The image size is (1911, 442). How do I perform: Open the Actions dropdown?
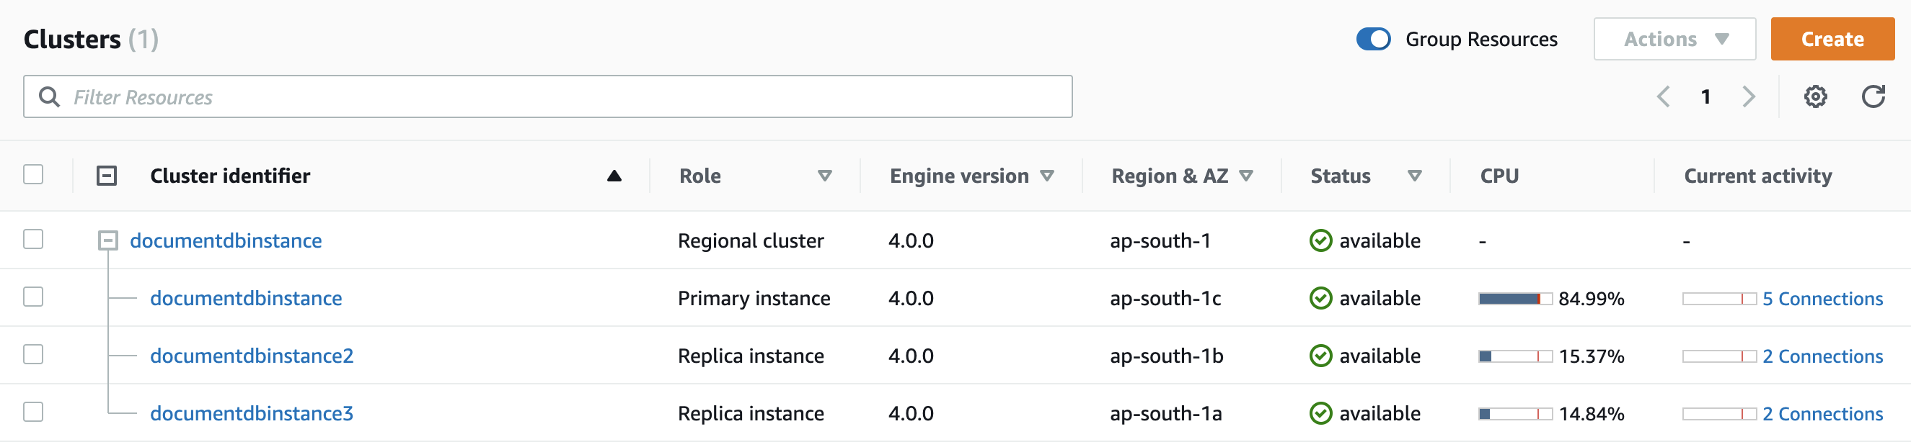(1674, 40)
